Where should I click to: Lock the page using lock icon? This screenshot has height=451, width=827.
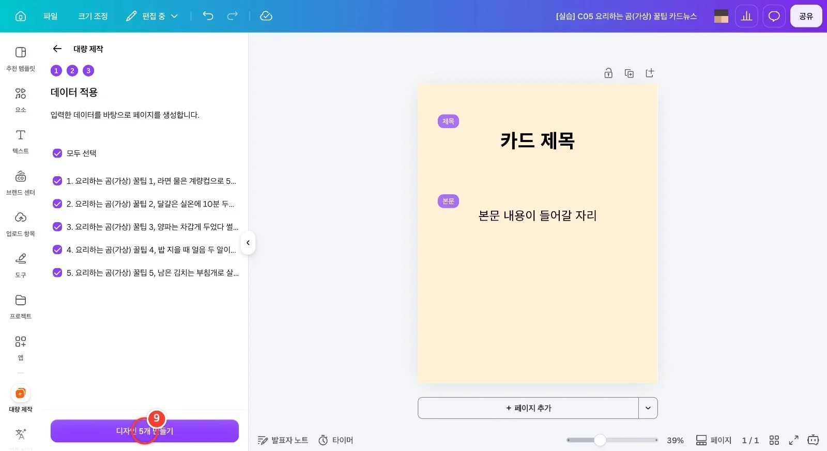608,73
